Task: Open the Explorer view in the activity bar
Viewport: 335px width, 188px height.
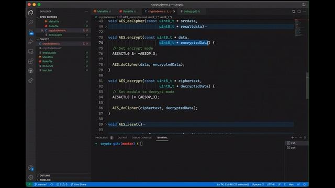Action: pos(31,13)
